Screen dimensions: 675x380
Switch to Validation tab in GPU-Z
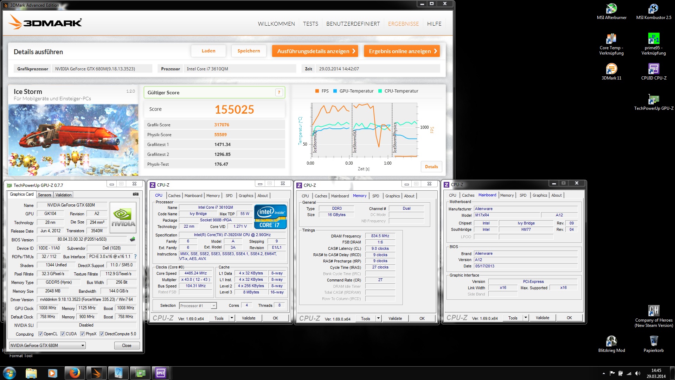[64, 195]
